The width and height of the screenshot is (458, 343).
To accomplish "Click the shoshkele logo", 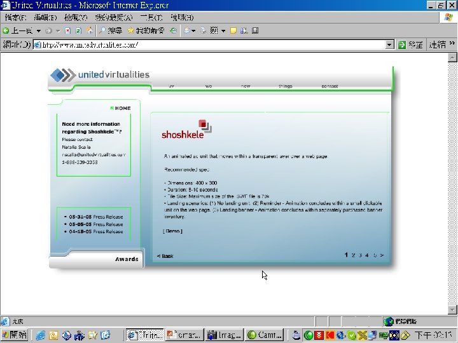I will [x=186, y=129].
